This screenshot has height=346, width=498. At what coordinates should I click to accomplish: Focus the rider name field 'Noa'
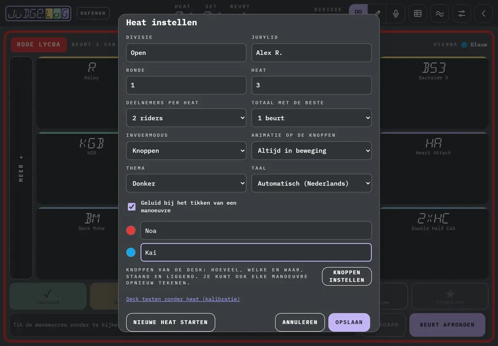(256, 230)
